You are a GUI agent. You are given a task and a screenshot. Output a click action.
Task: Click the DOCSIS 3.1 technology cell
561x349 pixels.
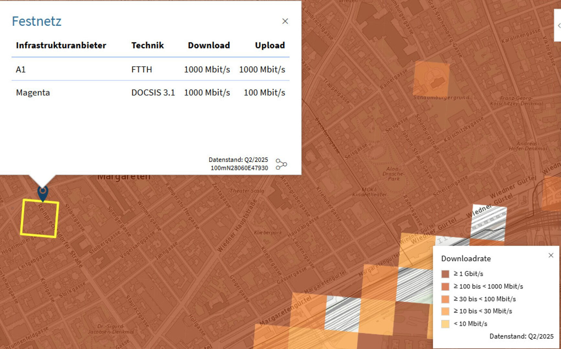coord(153,93)
